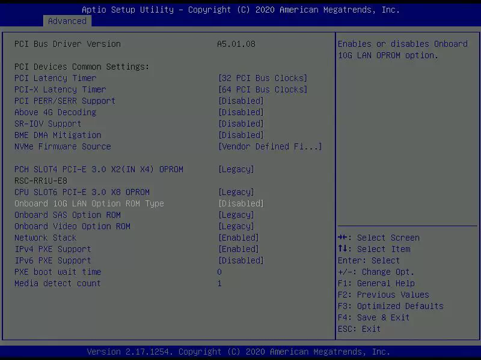Toggle IPv4 PXE Support Enabled value
Image resolution: width=481 pixels, height=360 pixels.
[x=239, y=249]
